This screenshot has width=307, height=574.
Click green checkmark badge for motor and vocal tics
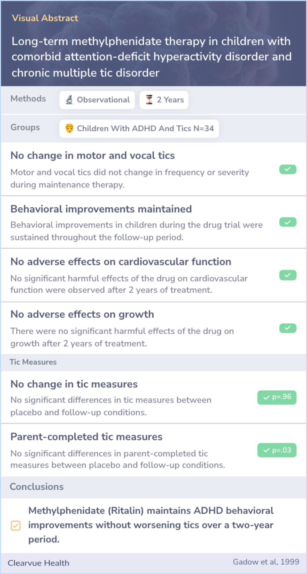click(x=288, y=169)
